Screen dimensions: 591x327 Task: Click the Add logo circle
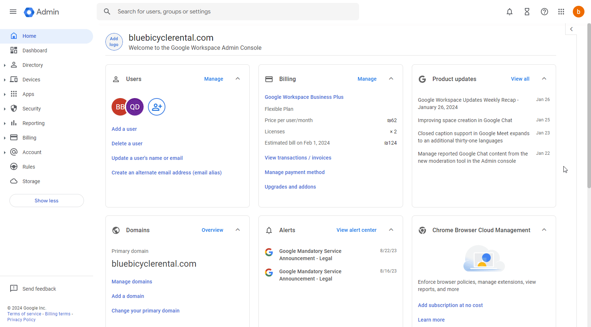coord(114,42)
